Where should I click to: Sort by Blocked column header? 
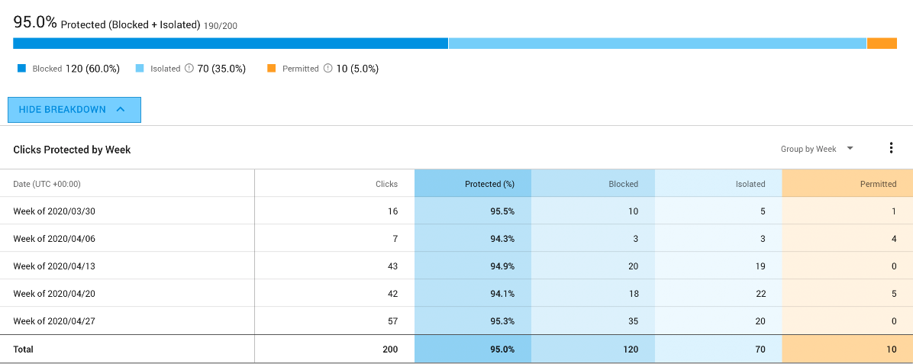tap(623, 183)
